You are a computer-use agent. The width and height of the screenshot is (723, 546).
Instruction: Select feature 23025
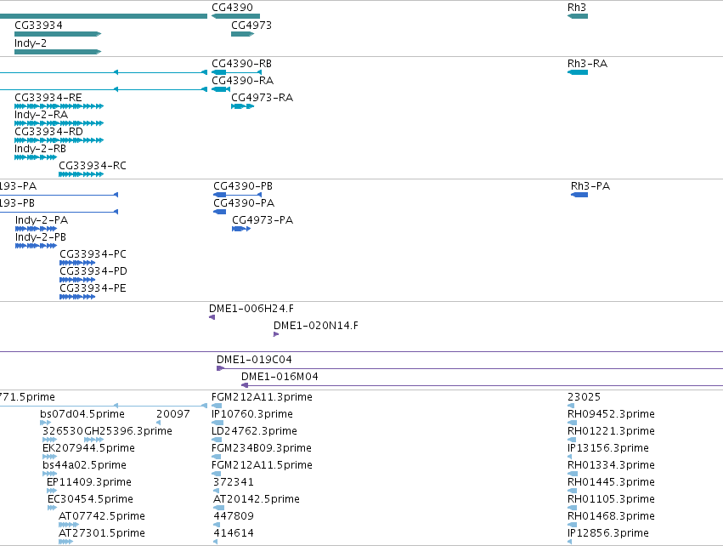(571, 407)
